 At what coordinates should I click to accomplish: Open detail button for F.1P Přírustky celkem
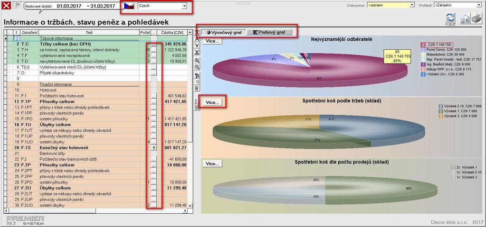tap(154, 102)
